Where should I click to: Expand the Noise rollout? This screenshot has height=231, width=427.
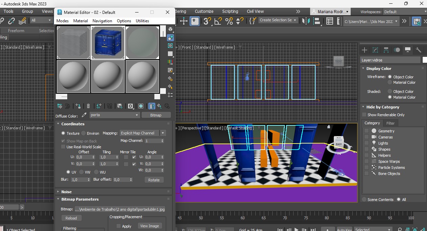[x=67, y=192]
